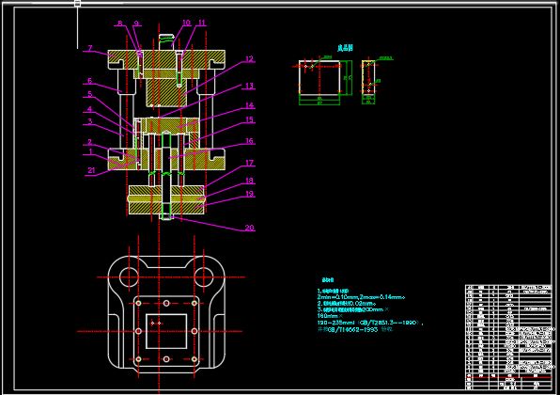Click the part number 11 label
Screen dimensions: 560x395
click(x=202, y=23)
